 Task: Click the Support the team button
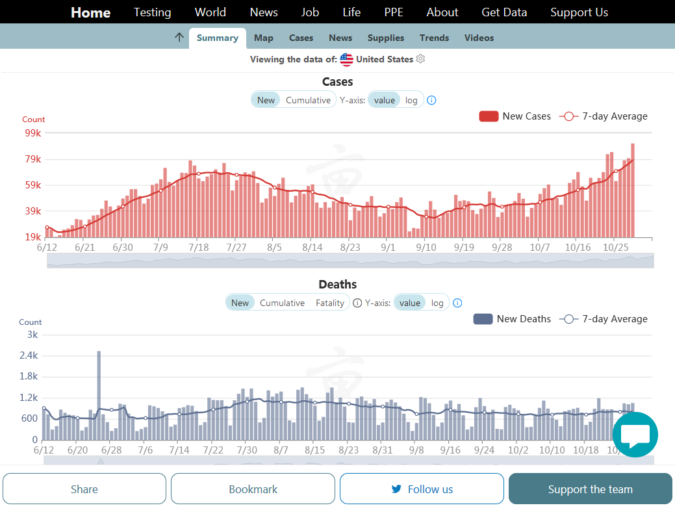tap(590, 489)
